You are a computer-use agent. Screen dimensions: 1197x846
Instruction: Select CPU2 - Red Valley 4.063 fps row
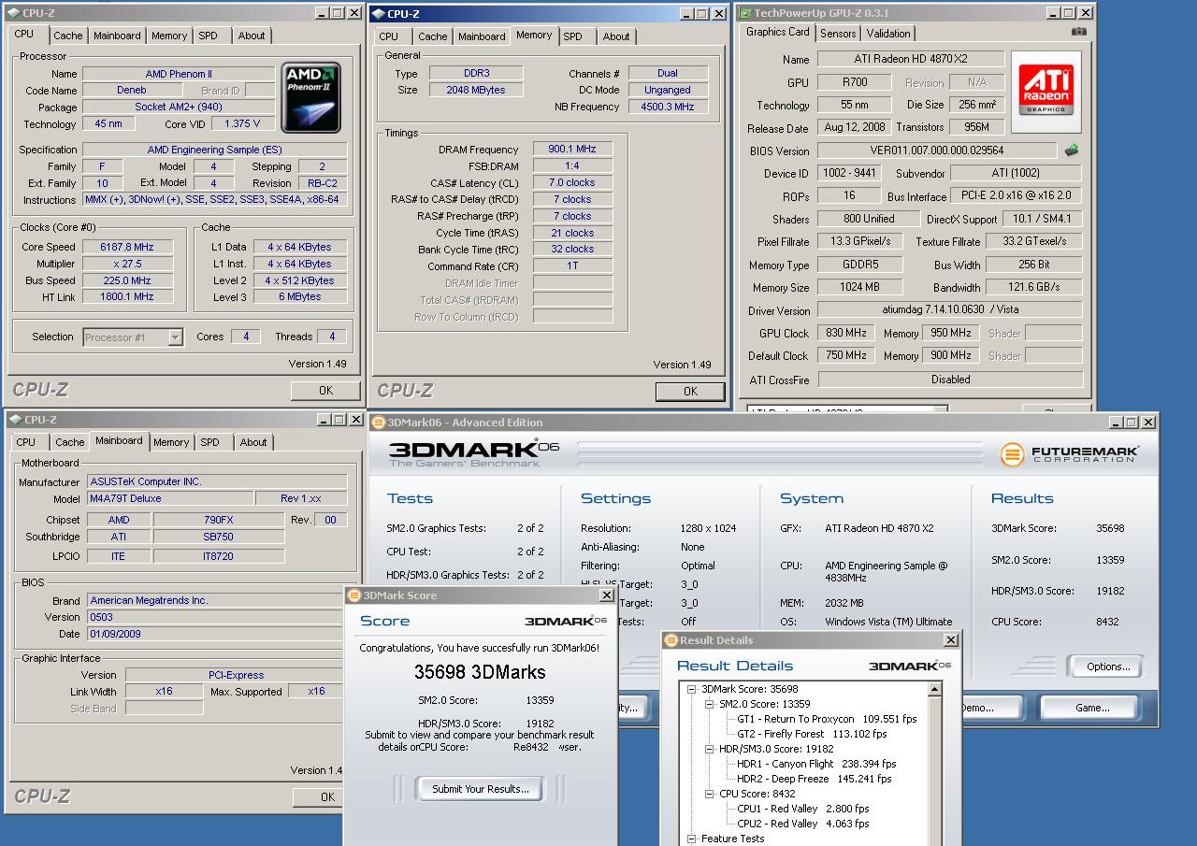[x=802, y=824]
